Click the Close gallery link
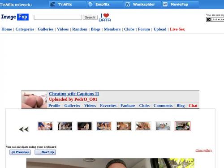Image resolution: width=224 pixels, height=168 pixels. (204, 150)
